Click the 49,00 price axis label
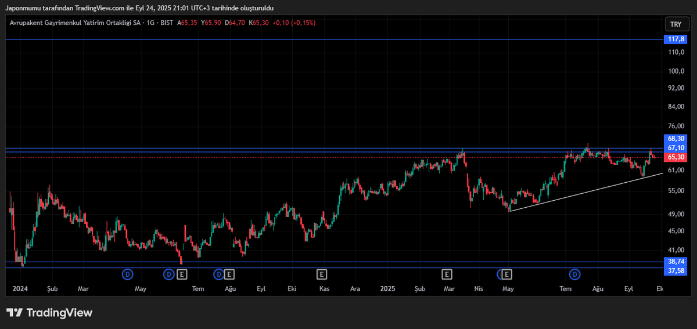The width and height of the screenshot is (697, 329). [676, 214]
